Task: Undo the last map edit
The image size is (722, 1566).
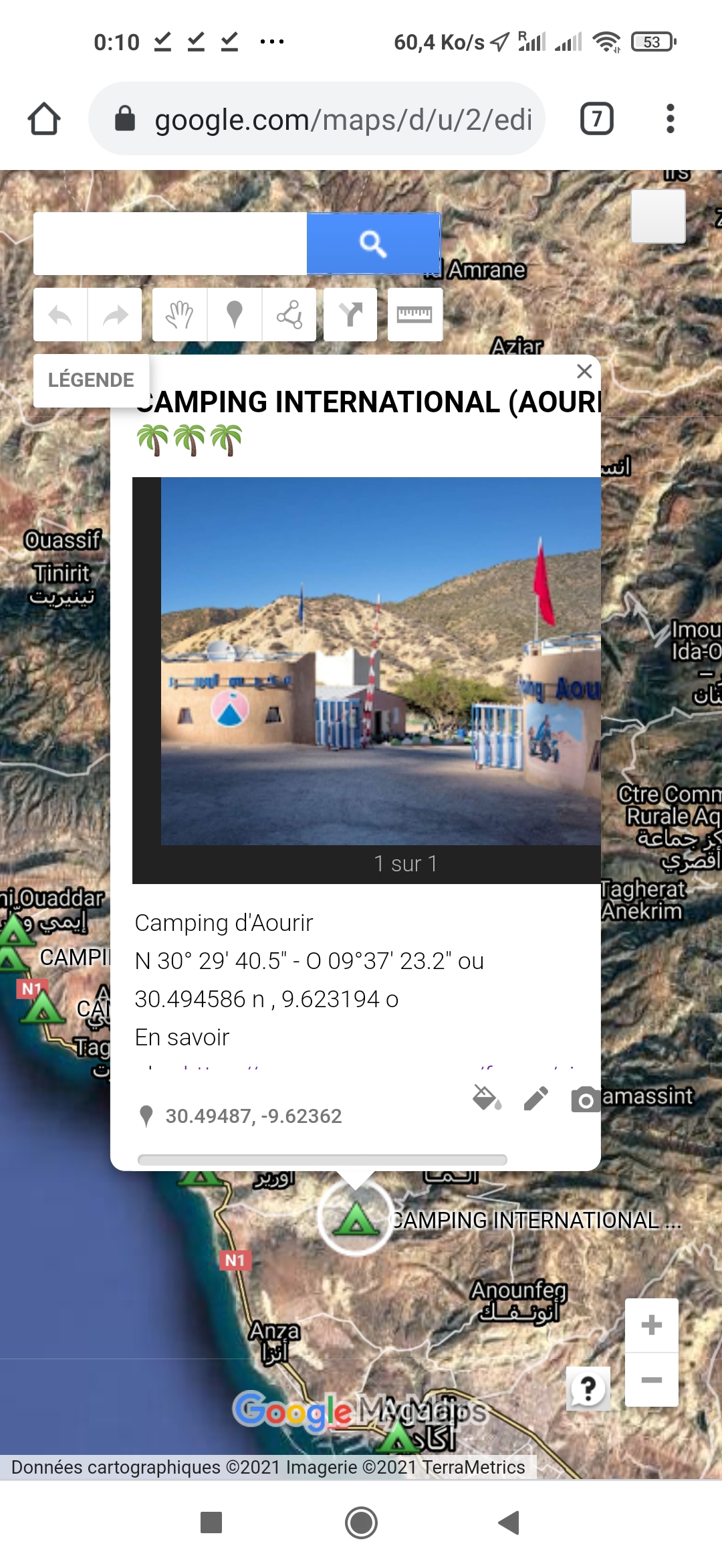Action: tap(60, 315)
